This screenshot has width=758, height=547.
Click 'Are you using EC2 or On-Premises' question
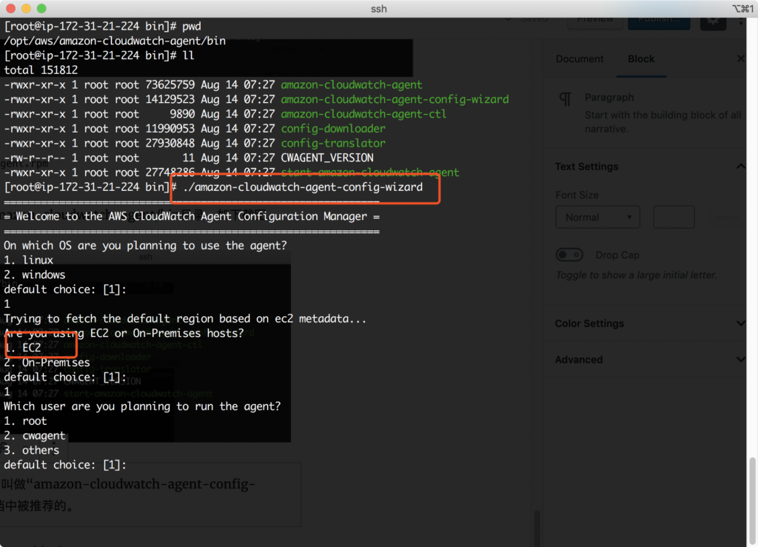[124, 333]
